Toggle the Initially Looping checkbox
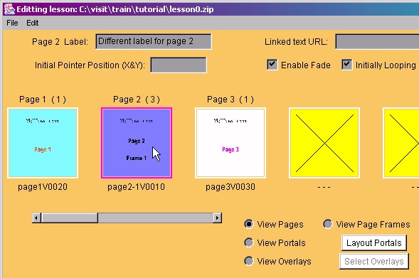The height and width of the screenshot is (278, 419). 346,65
